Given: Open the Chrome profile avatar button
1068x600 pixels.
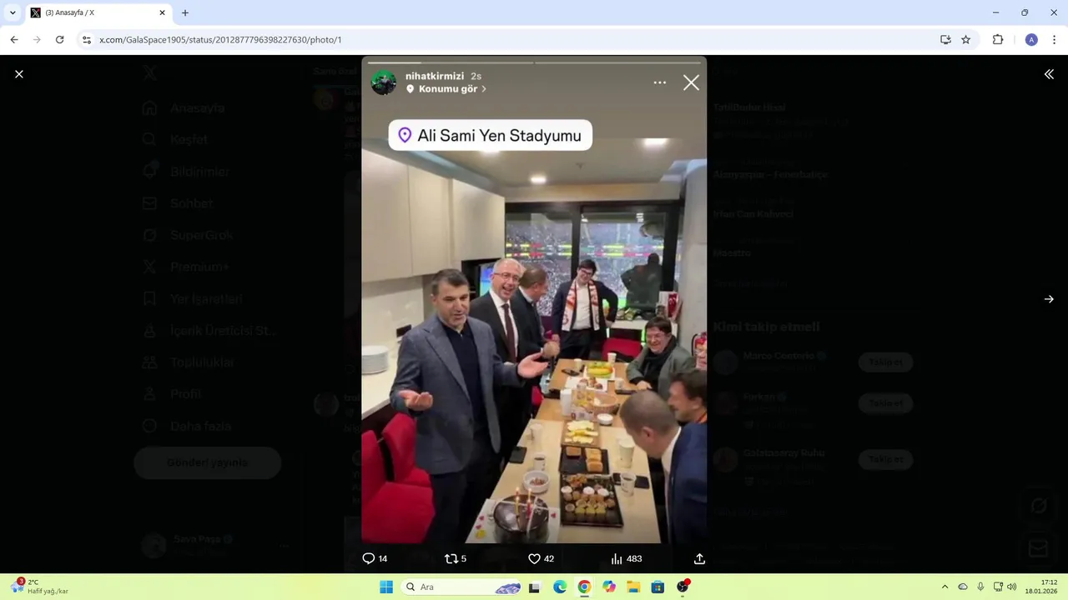Looking at the screenshot, I should [1031, 39].
